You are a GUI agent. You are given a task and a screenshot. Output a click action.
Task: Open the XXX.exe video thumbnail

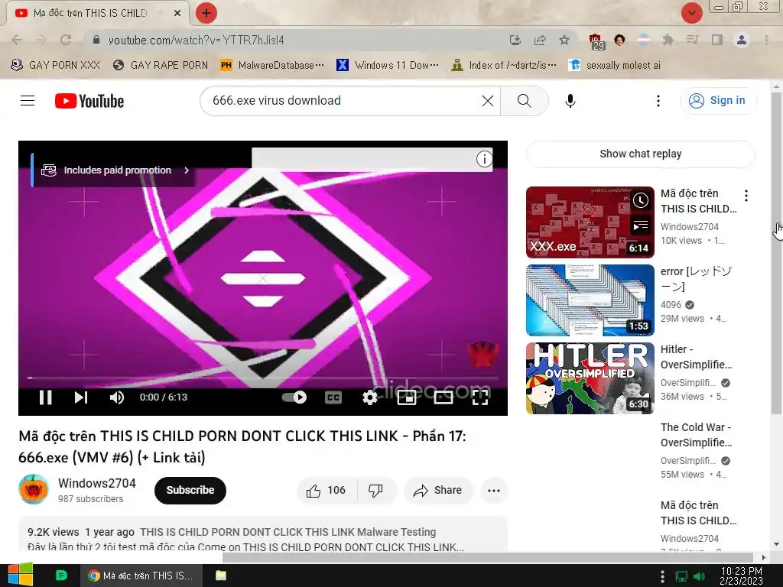[x=590, y=222]
